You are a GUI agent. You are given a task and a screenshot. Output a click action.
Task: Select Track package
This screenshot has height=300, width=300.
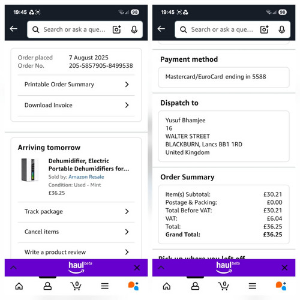click(76, 212)
